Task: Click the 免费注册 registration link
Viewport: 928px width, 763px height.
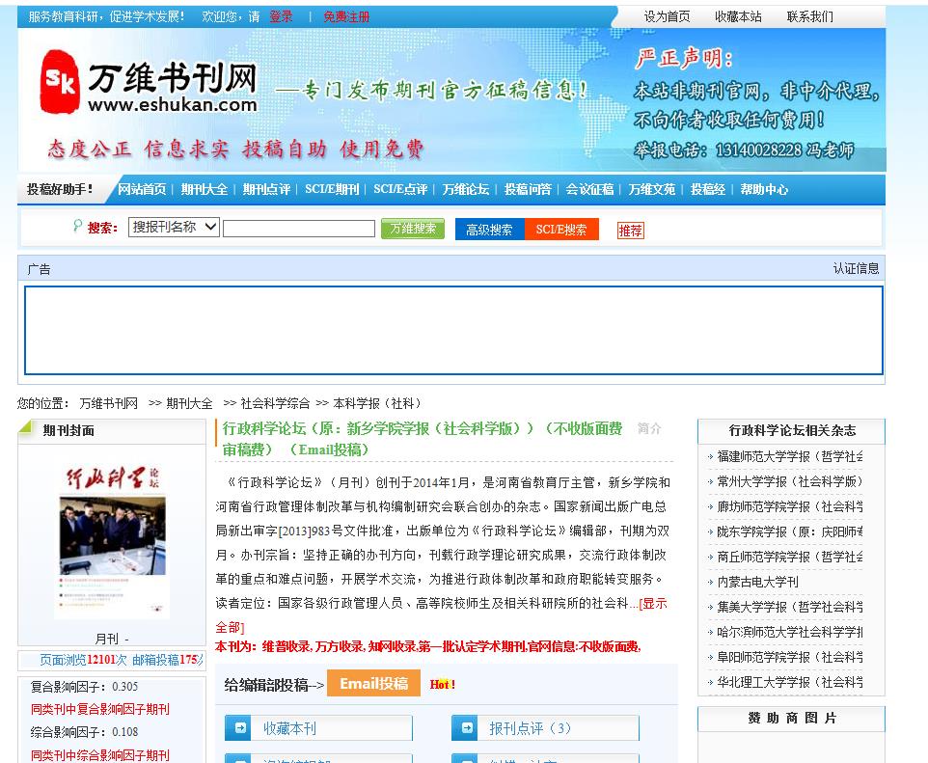Action: pos(345,16)
